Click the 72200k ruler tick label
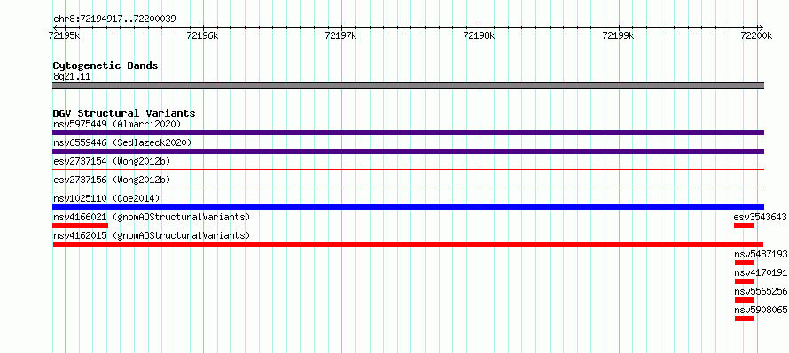Image resolution: width=789 pixels, height=353 pixels. [x=756, y=35]
